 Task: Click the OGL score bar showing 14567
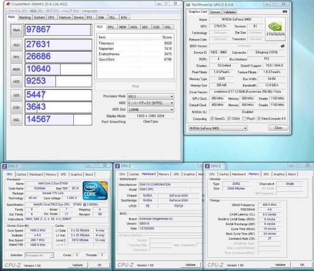58,119
